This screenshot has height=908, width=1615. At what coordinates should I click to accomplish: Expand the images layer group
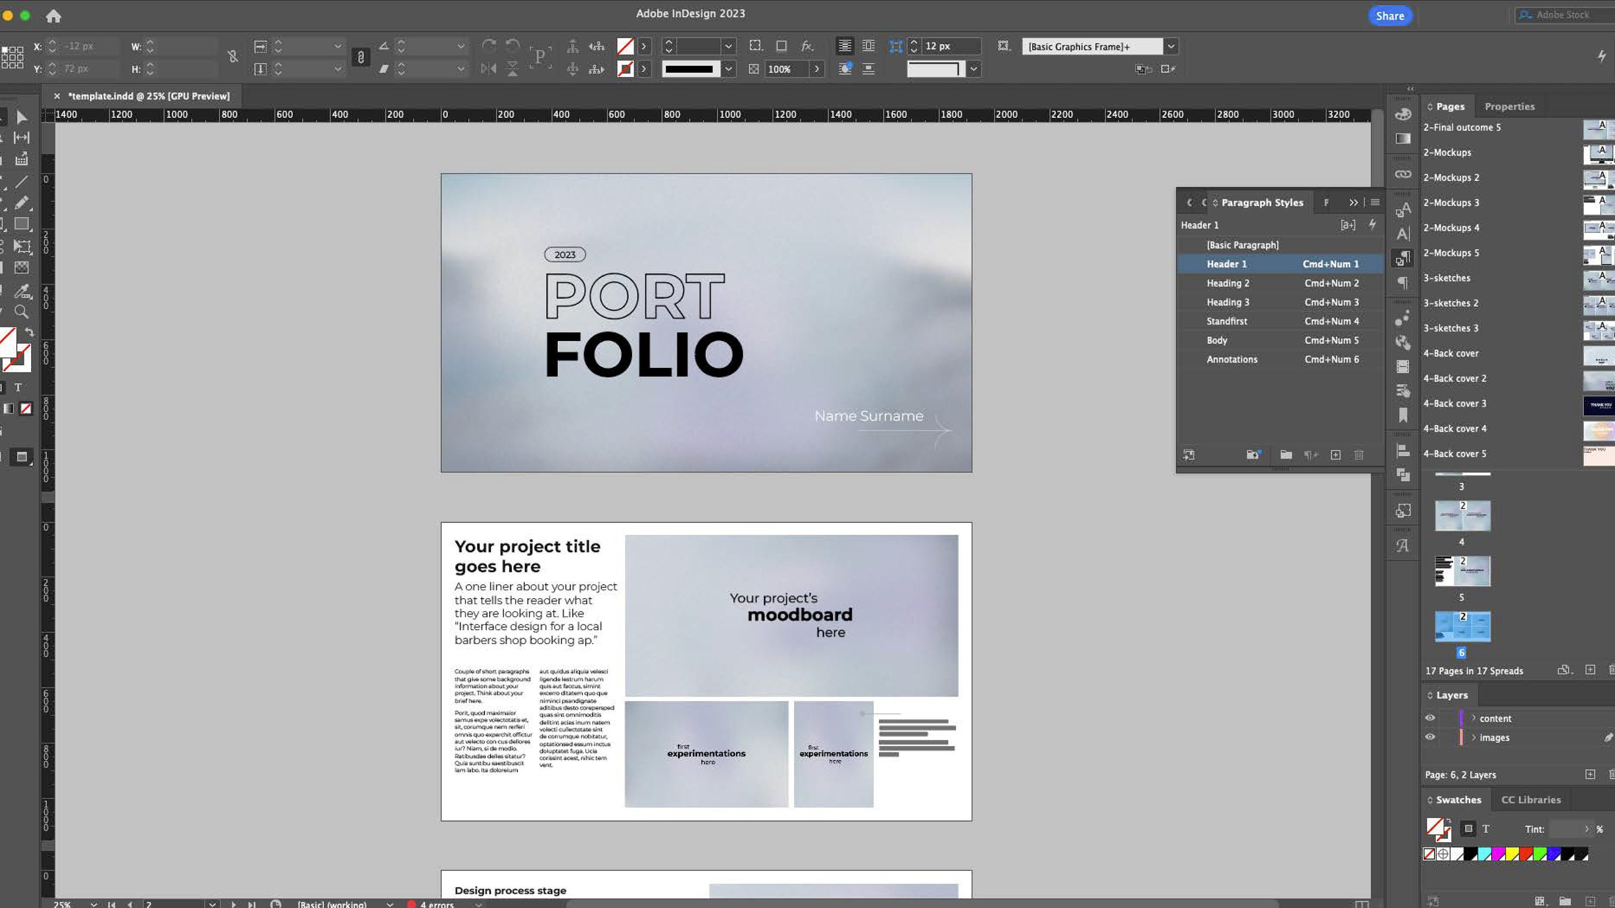(x=1473, y=737)
